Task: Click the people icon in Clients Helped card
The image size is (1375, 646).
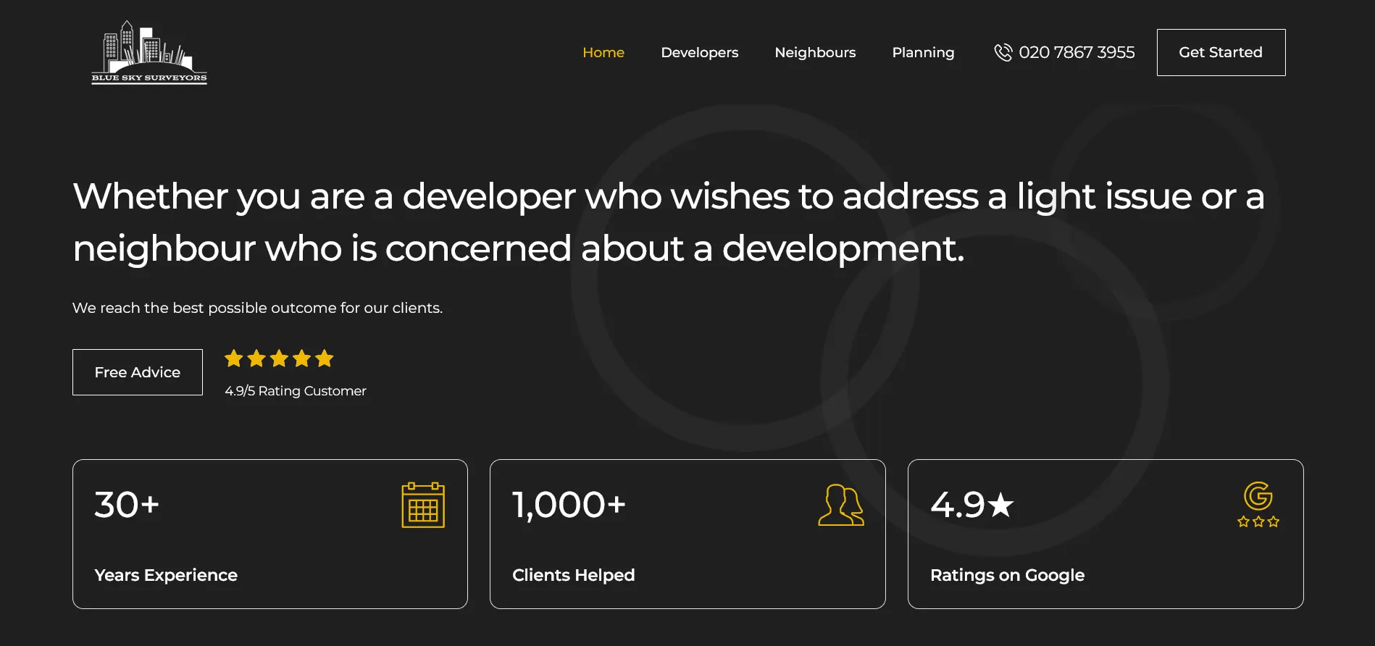Action: pos(841,505)
